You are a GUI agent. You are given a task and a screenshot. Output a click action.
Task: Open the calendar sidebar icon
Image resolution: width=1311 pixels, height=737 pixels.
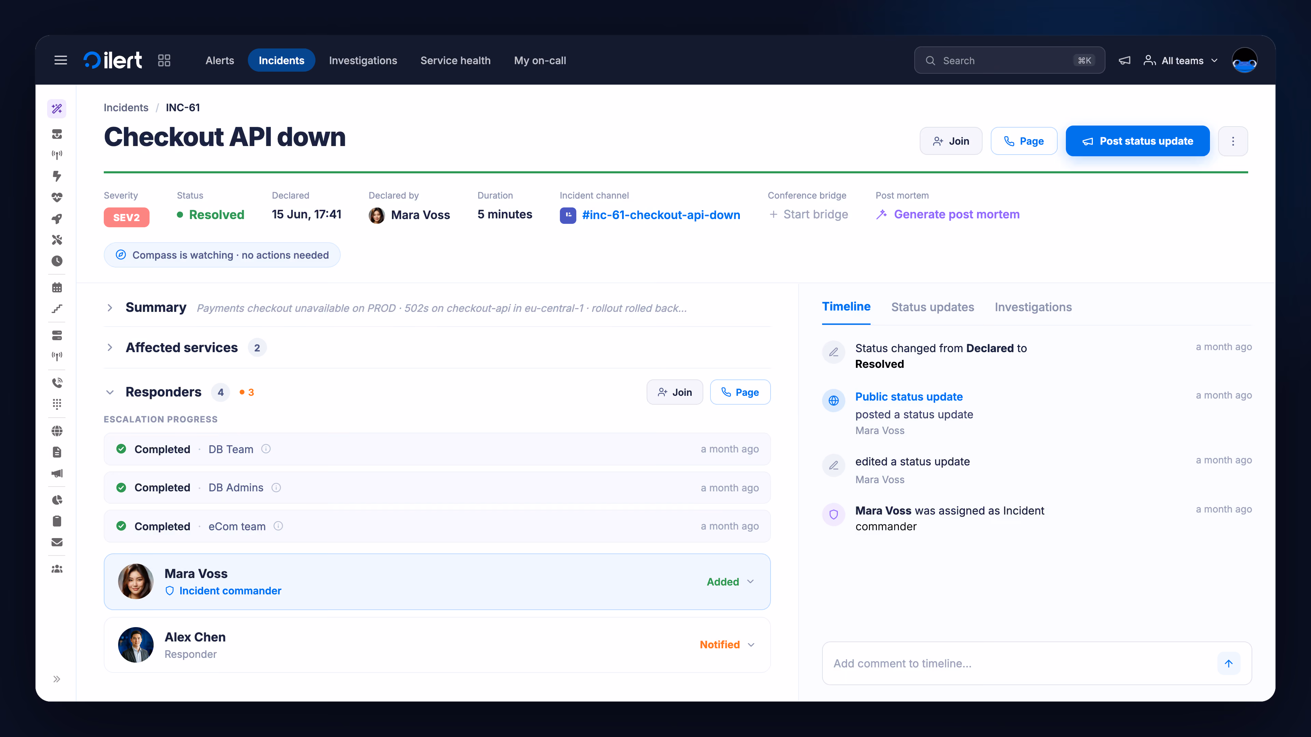pos(57,287)
